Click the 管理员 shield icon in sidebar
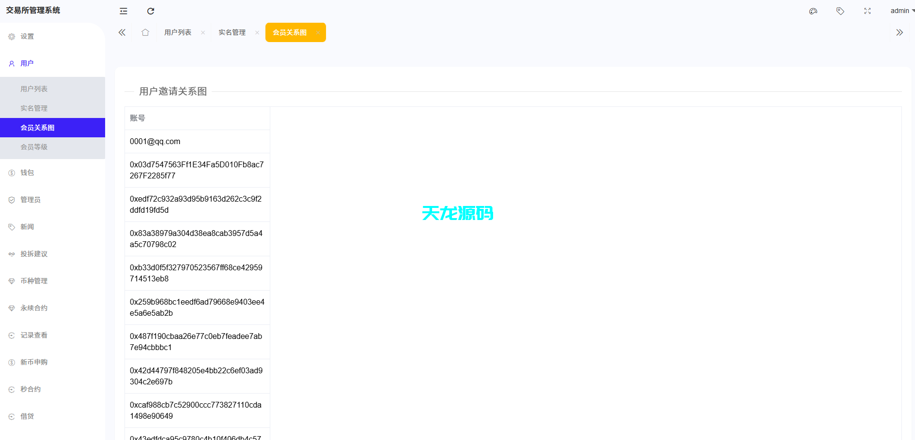Viewport: 915px width, 440px height. (x=11, y=200)
